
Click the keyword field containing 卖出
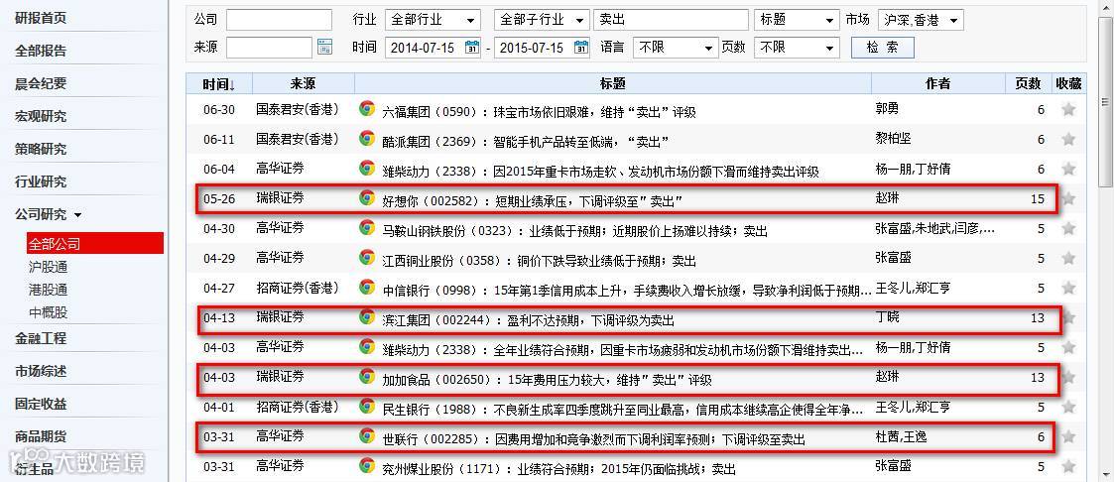671,20
